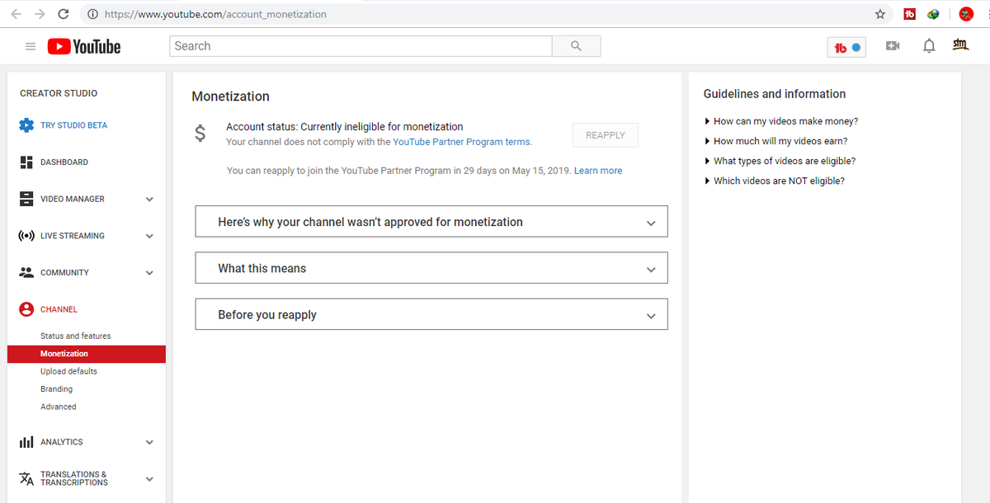Expand the 'Before you reapply' panel
The width and height of the screenshot is (990, 503).
point(431,314)
